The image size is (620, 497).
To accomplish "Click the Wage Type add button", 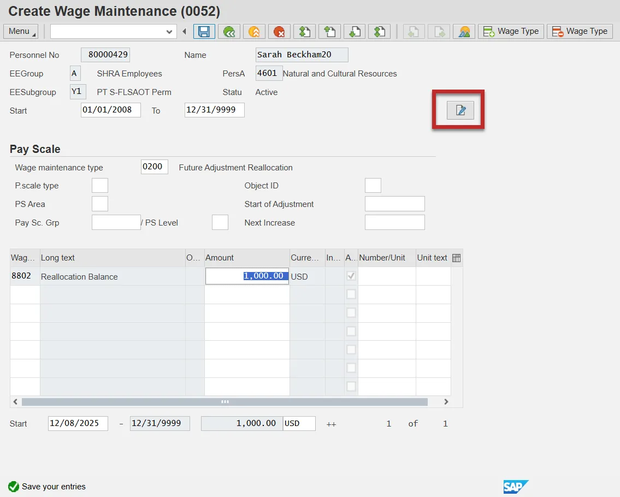I will (x=511, y=32).
